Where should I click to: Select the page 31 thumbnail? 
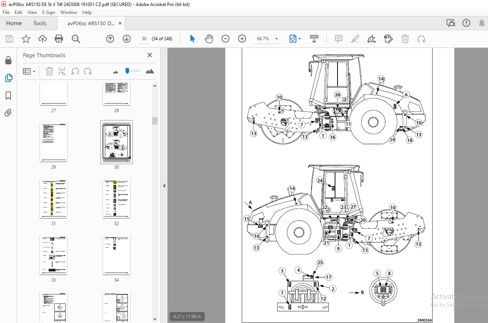pos(54,199)
